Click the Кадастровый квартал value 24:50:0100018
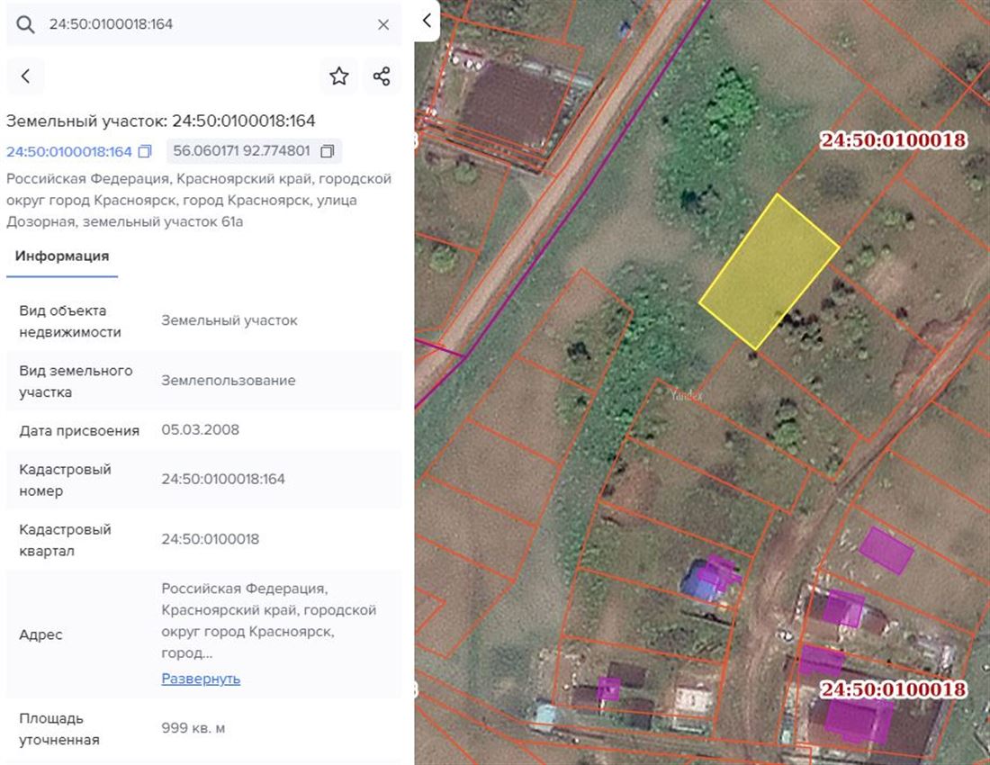This screenshot has width=990, height=765. (x=211, y=539)
